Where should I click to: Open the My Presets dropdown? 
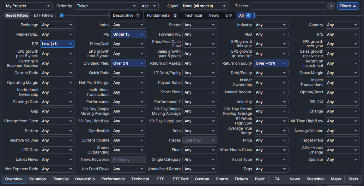[28, 6]
